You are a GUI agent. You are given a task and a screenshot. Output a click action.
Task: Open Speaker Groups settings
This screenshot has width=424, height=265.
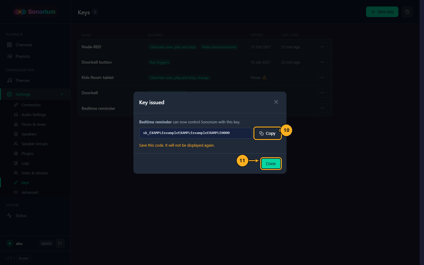35,144
